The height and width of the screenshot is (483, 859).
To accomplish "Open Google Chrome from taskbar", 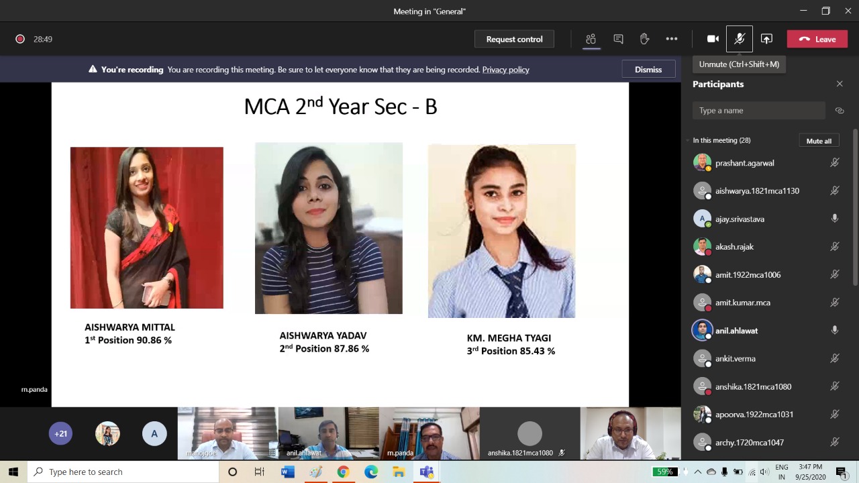I will tap(343, 472).
